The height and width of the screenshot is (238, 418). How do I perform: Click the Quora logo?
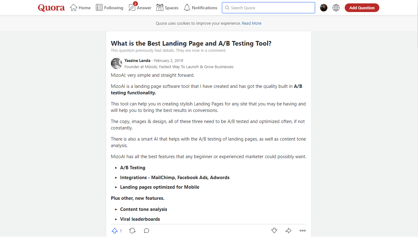[x=51, y=8]
